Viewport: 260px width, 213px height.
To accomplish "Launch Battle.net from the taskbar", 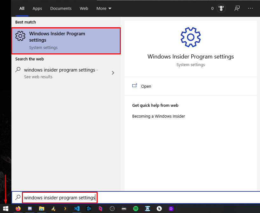I will [89, 209].
